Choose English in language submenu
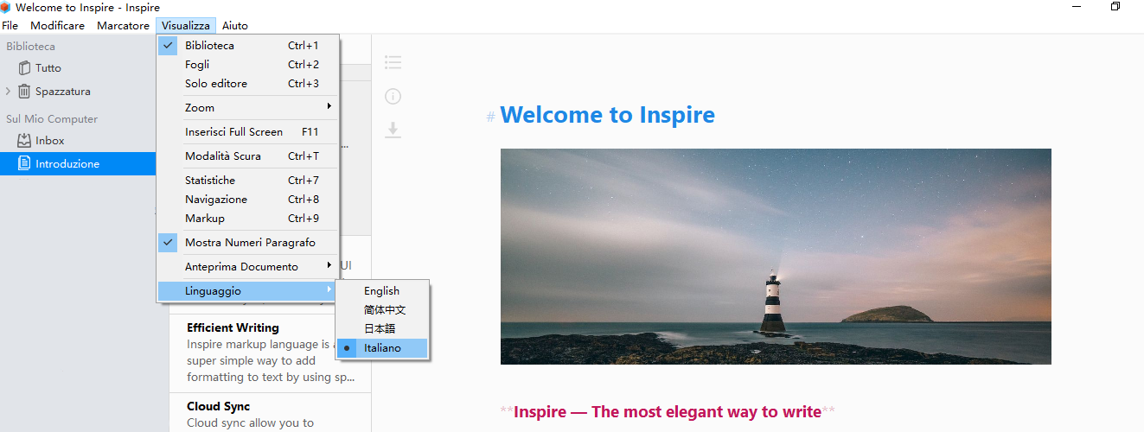This screenshot has width=1144, height=432. 382,291
